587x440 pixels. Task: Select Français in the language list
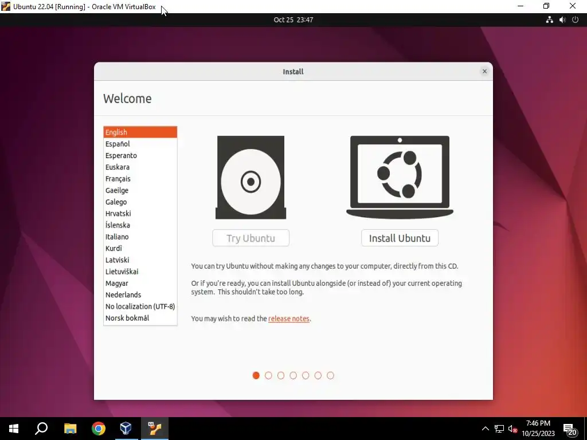(x=140, y=179)
